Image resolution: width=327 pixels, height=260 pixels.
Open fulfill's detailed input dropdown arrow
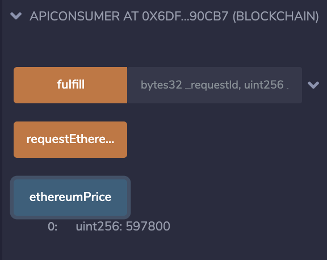click(313, 85)
